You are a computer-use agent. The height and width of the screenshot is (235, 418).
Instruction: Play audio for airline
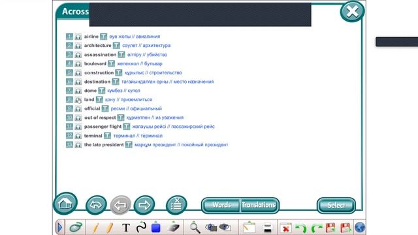click(78, 37)
